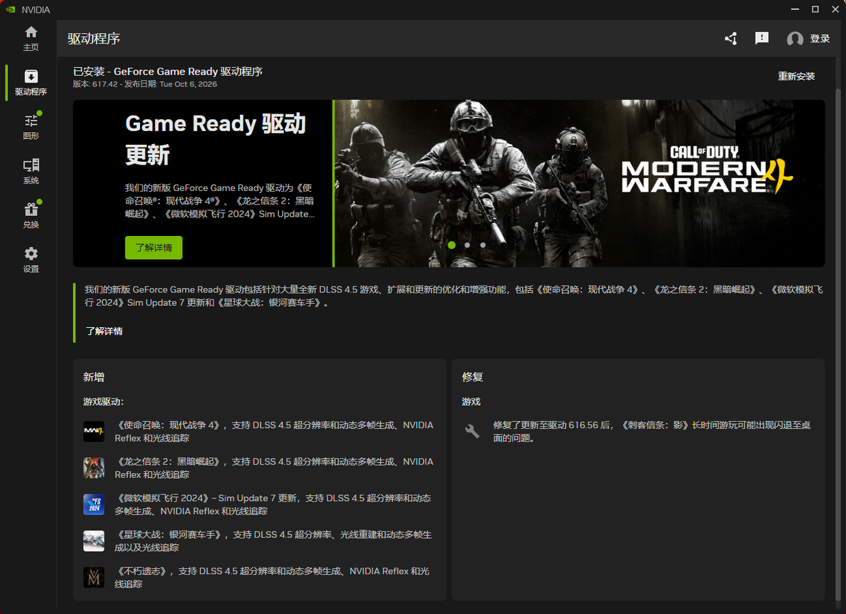Click the 龙之信条 2 game icon
846x614 pixels.
click(x=94, y=467)
